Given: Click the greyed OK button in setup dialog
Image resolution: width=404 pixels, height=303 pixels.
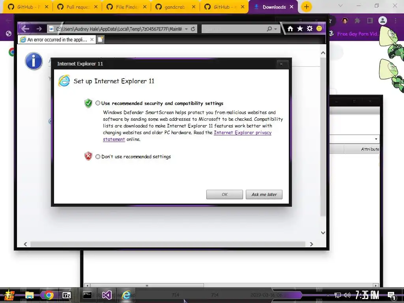Looking at the screenshot, I should pos(224,195).
